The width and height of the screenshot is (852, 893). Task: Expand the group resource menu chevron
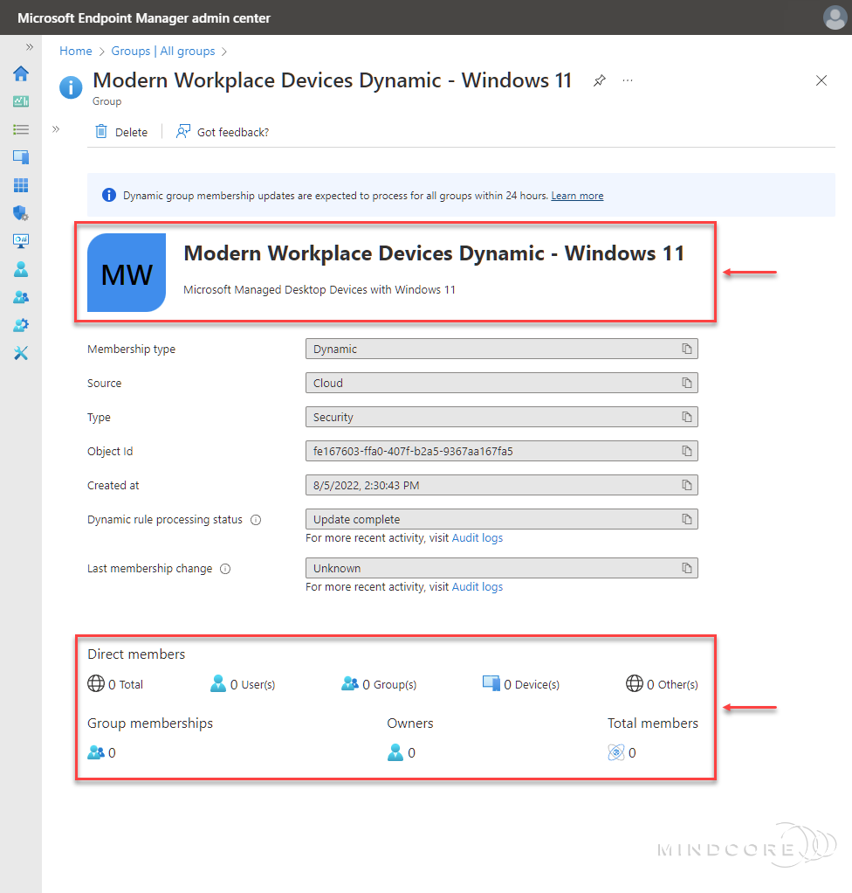tap(56, 129)
